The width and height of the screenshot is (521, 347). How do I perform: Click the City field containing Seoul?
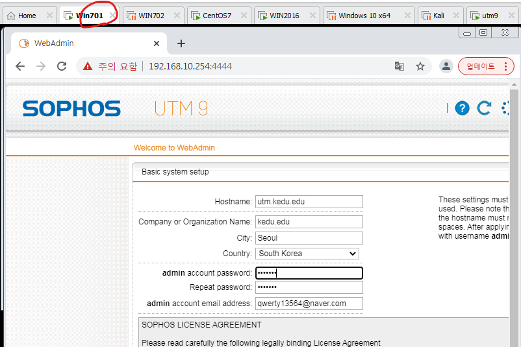tap(309, 238)
